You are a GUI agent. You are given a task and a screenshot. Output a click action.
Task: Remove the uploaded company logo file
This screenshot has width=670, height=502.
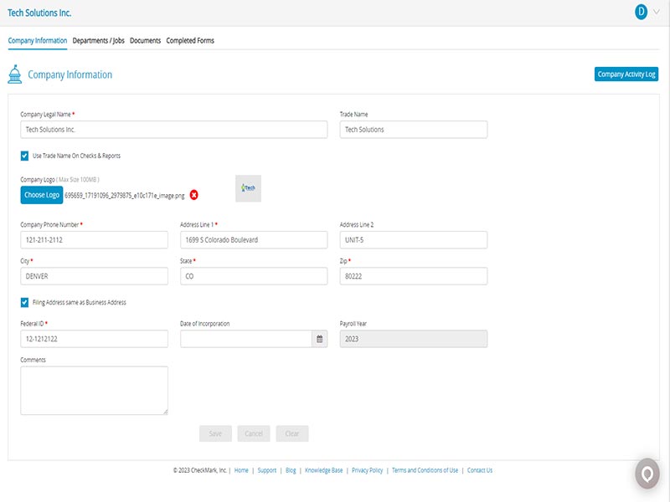point(194,195)
